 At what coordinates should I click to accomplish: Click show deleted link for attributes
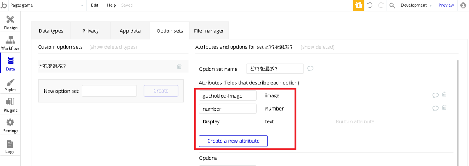coord(317,47)
